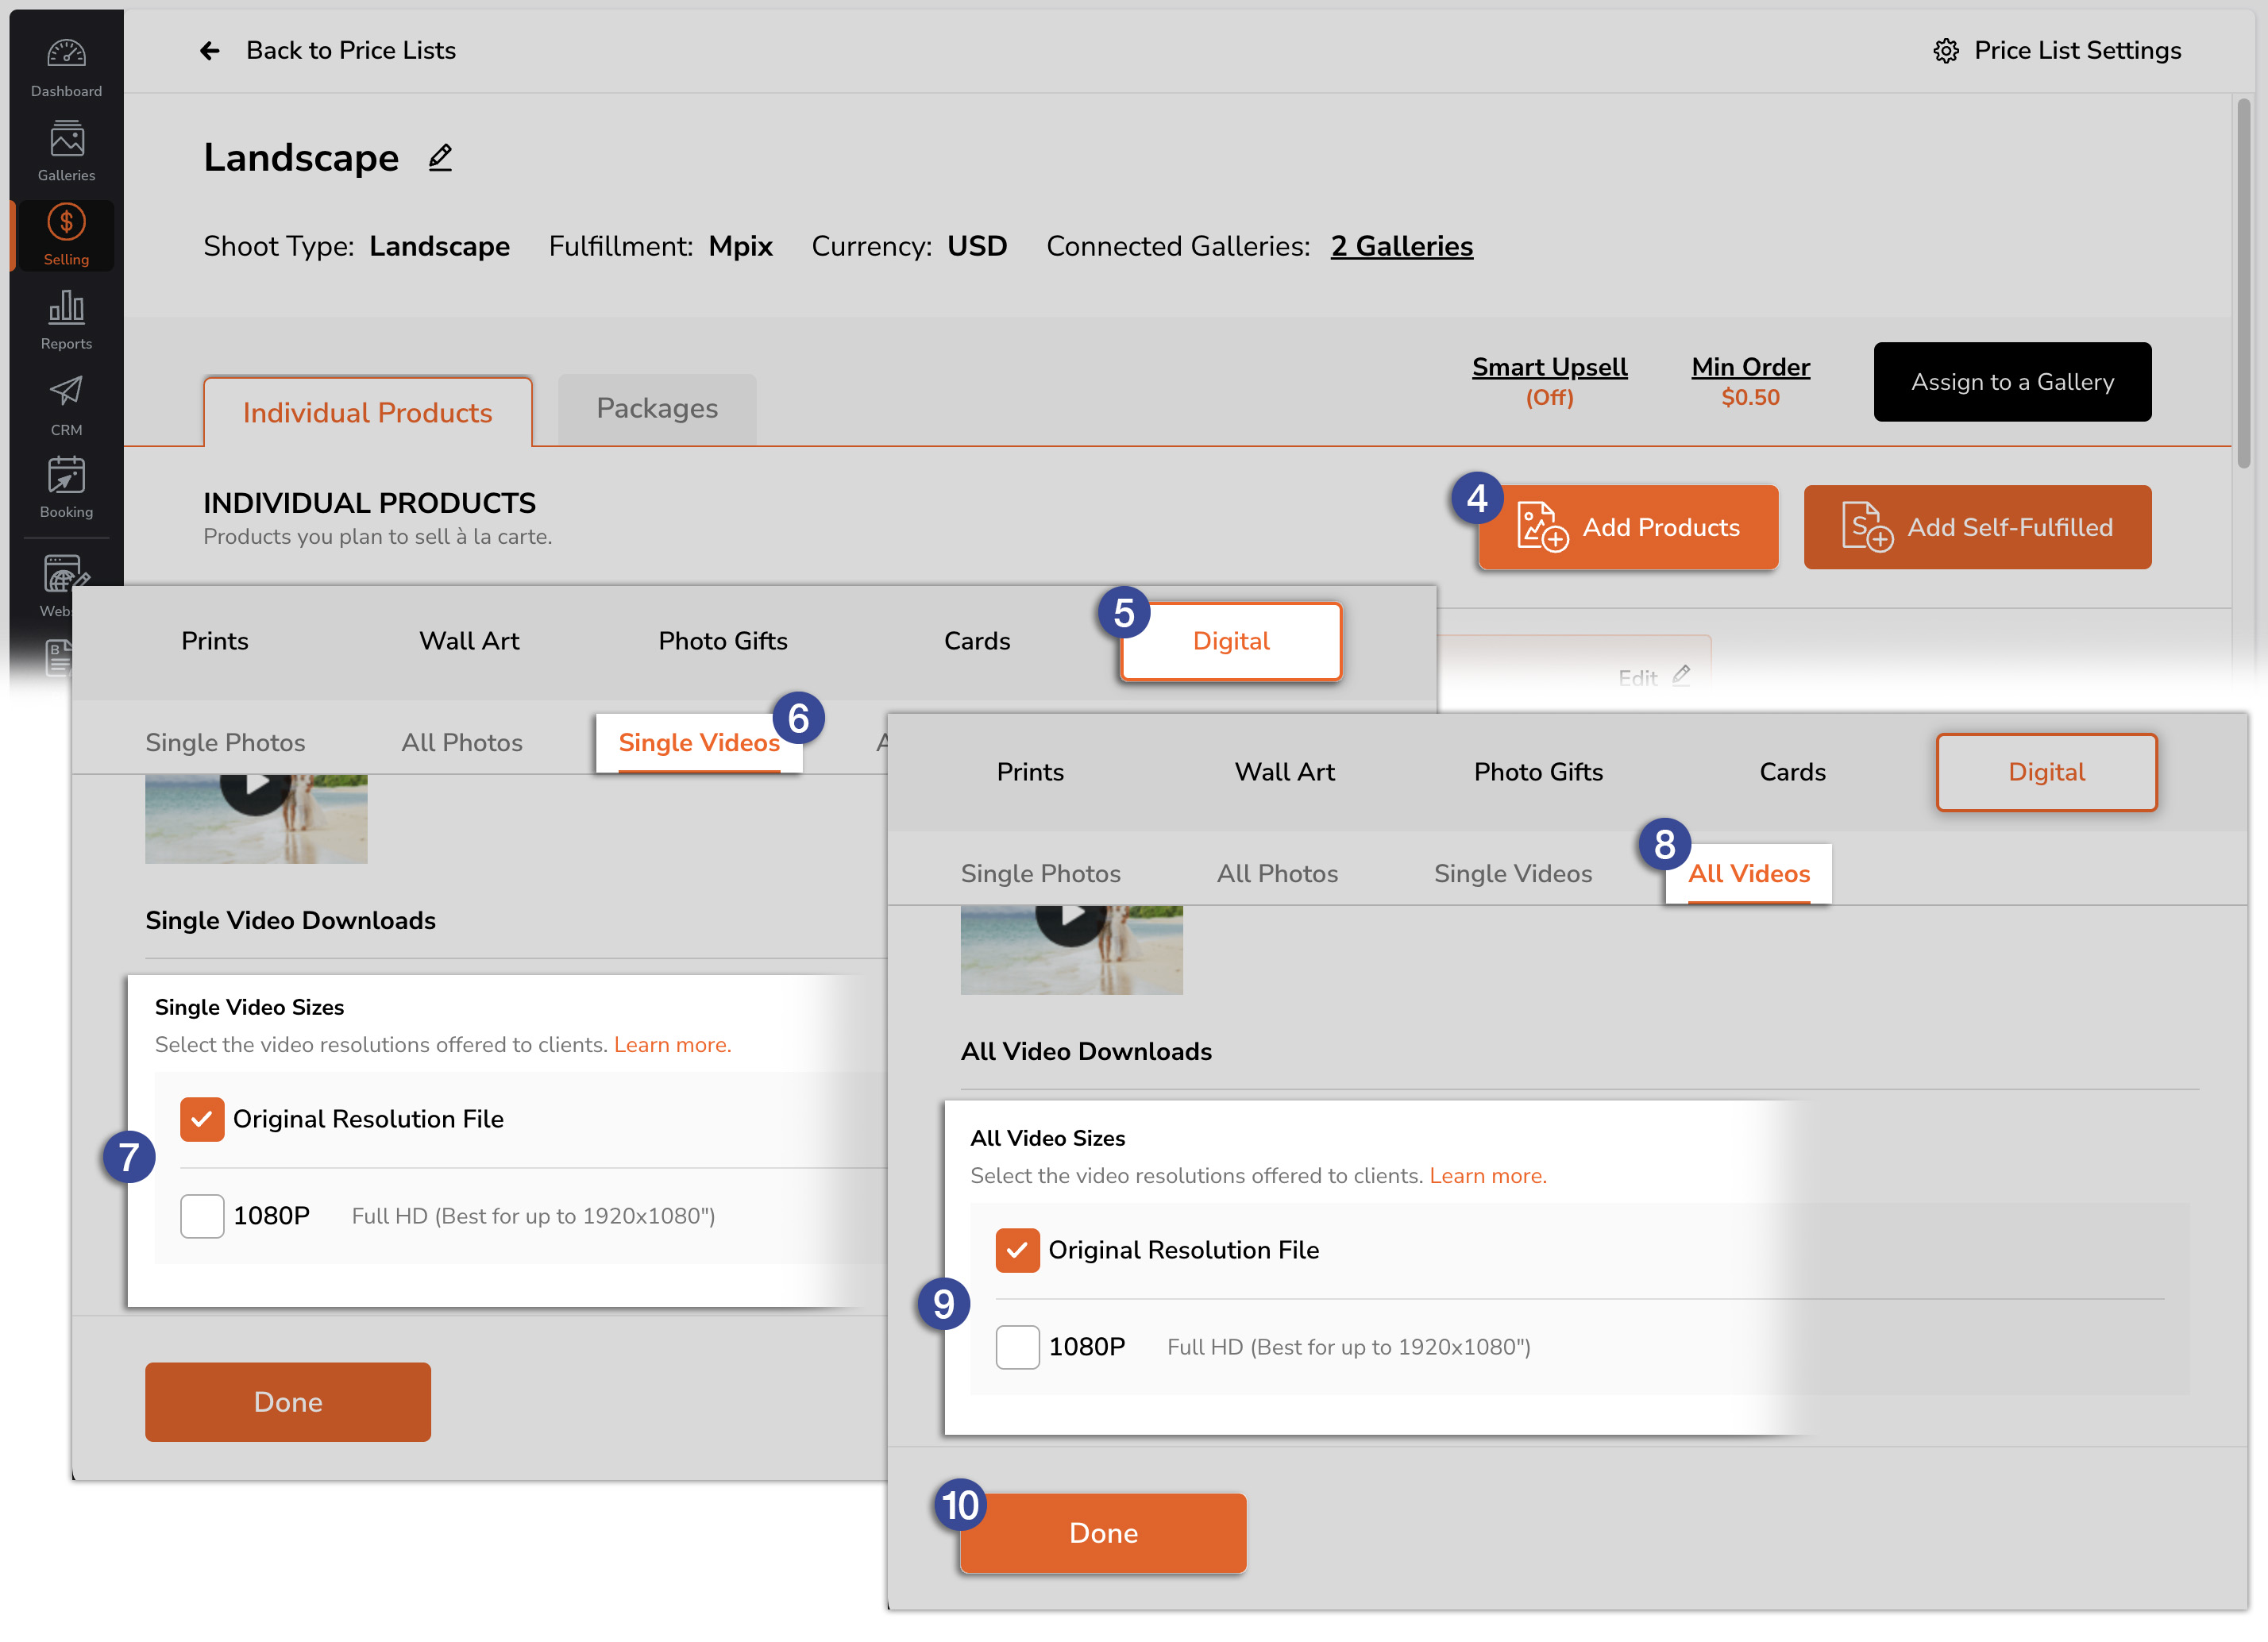This screenshot has width=2268, height=1642.
Task: Click the page vertical scrollbar
Action: click(2244, 284)
